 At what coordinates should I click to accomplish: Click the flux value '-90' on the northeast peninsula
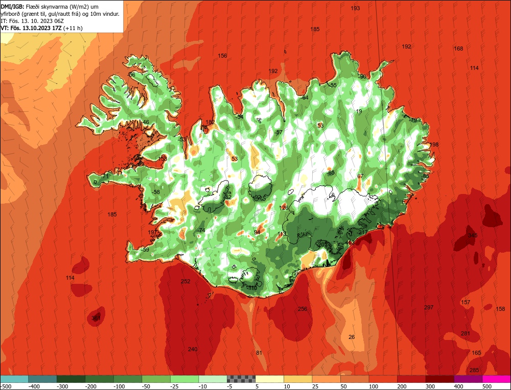pos(362,77)
